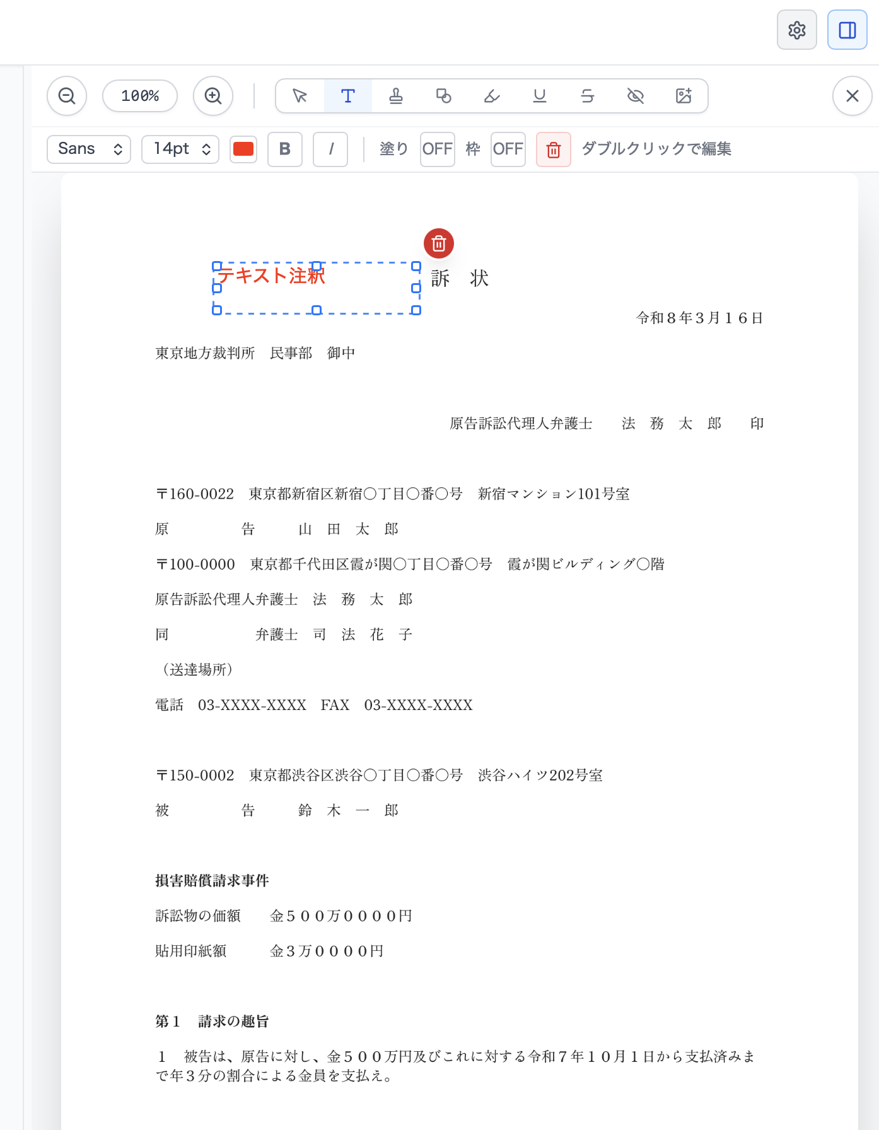
Task: Select the redaction eye-off tool
Action: [x=636, y=96]
